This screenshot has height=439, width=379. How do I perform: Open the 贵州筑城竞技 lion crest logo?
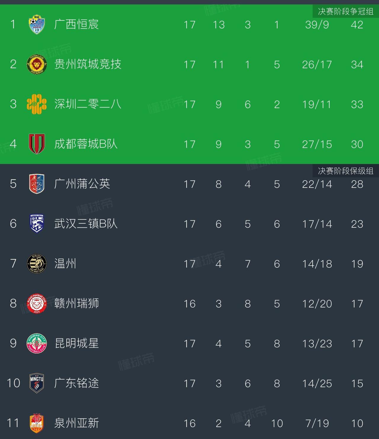click(x=37, y=64)
